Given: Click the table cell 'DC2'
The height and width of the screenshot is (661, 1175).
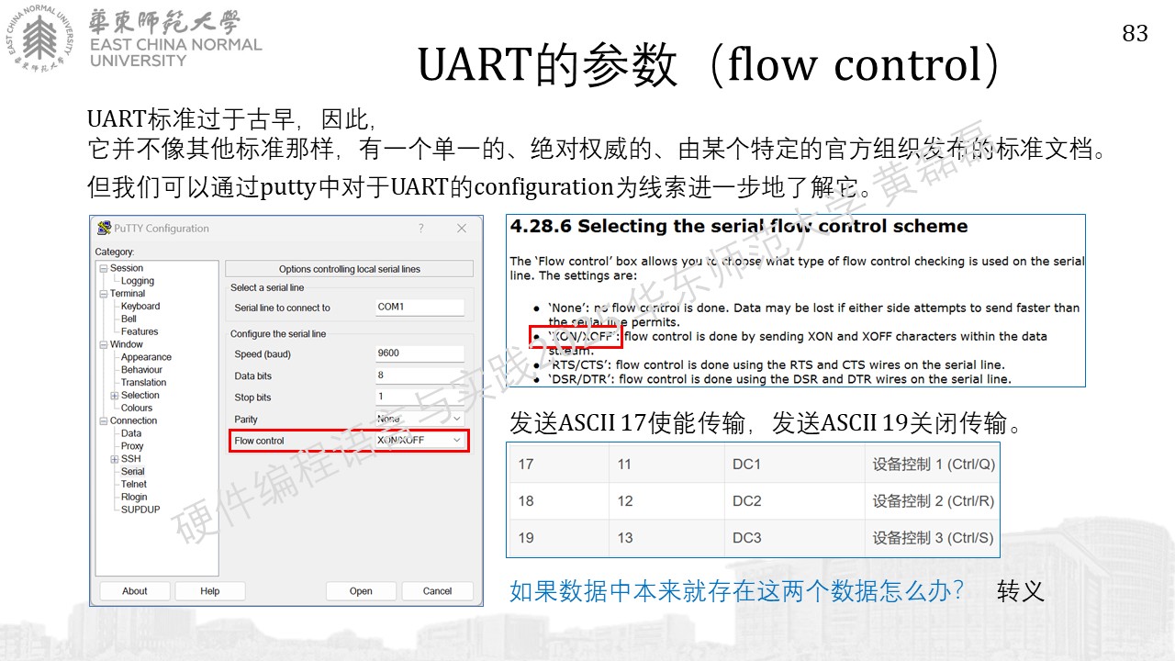Looking at the screenshot, I should coord(747,501).
